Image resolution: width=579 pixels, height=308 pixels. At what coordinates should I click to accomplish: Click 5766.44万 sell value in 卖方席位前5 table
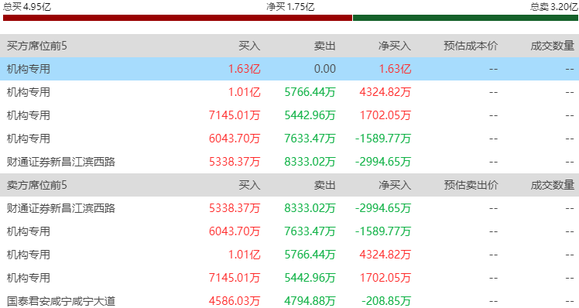(x=310, y=255)
